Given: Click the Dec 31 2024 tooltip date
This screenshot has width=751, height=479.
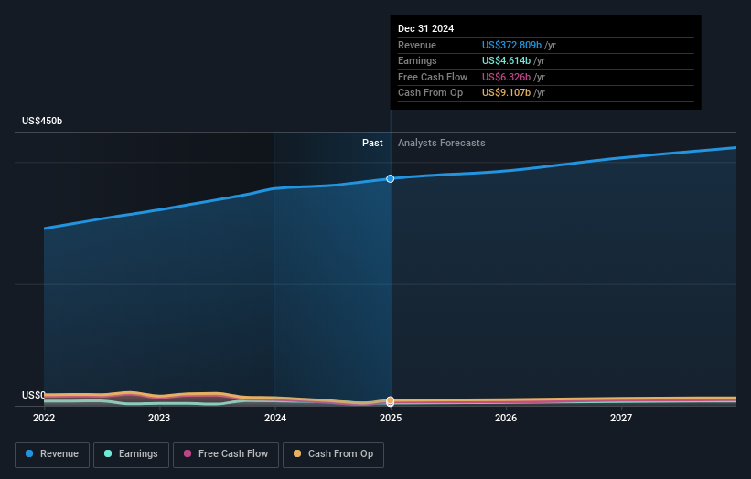Looking at the screenshot, I should click(x=425, y=28).
